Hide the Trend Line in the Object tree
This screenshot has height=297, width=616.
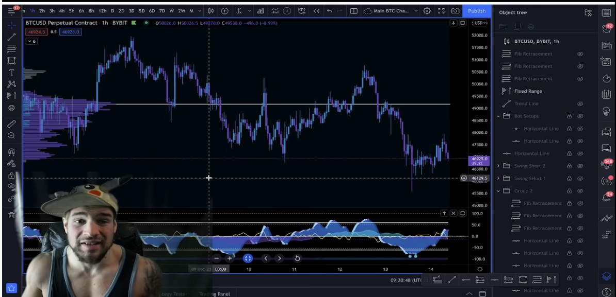pyautogui.click(x=579, y=103)
